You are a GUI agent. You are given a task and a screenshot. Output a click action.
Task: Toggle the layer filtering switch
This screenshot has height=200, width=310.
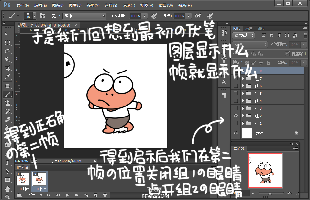point(305,35)
